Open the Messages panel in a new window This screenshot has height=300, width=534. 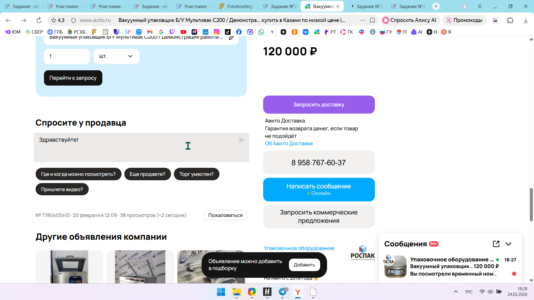(496, 244)
